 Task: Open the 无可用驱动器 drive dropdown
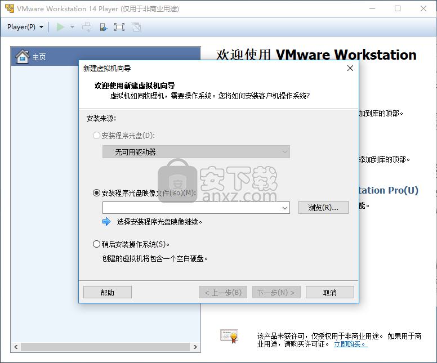(x=196, y=152)
